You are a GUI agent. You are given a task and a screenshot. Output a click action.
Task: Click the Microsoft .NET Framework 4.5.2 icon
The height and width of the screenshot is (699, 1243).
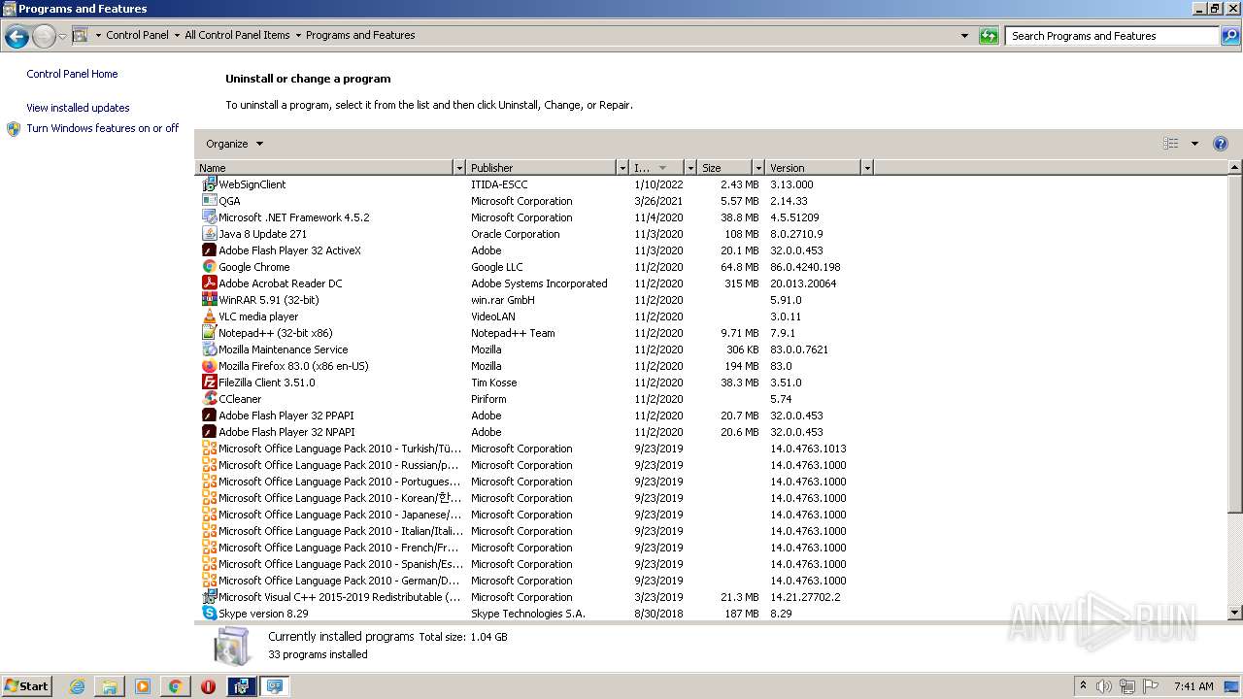point(209,217)
